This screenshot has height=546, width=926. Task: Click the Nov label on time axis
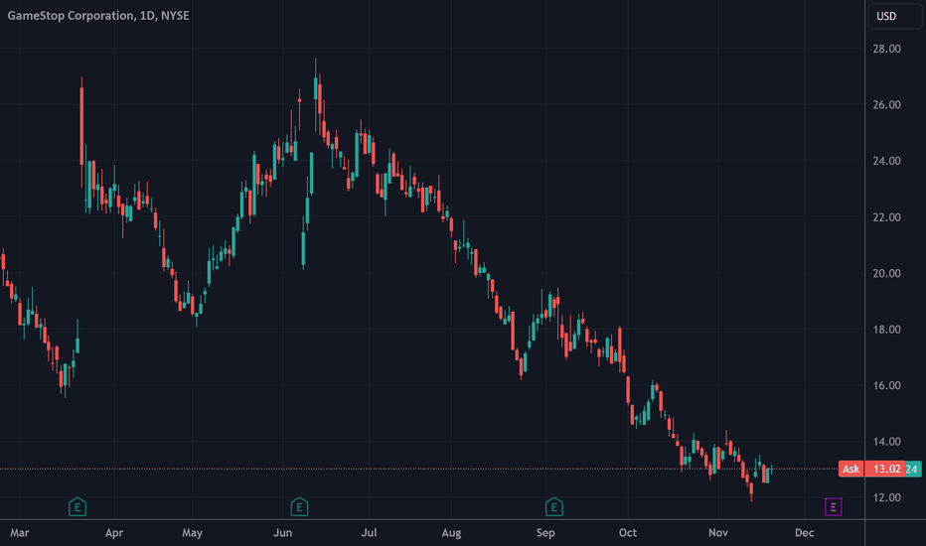click(x=718, y=532)
